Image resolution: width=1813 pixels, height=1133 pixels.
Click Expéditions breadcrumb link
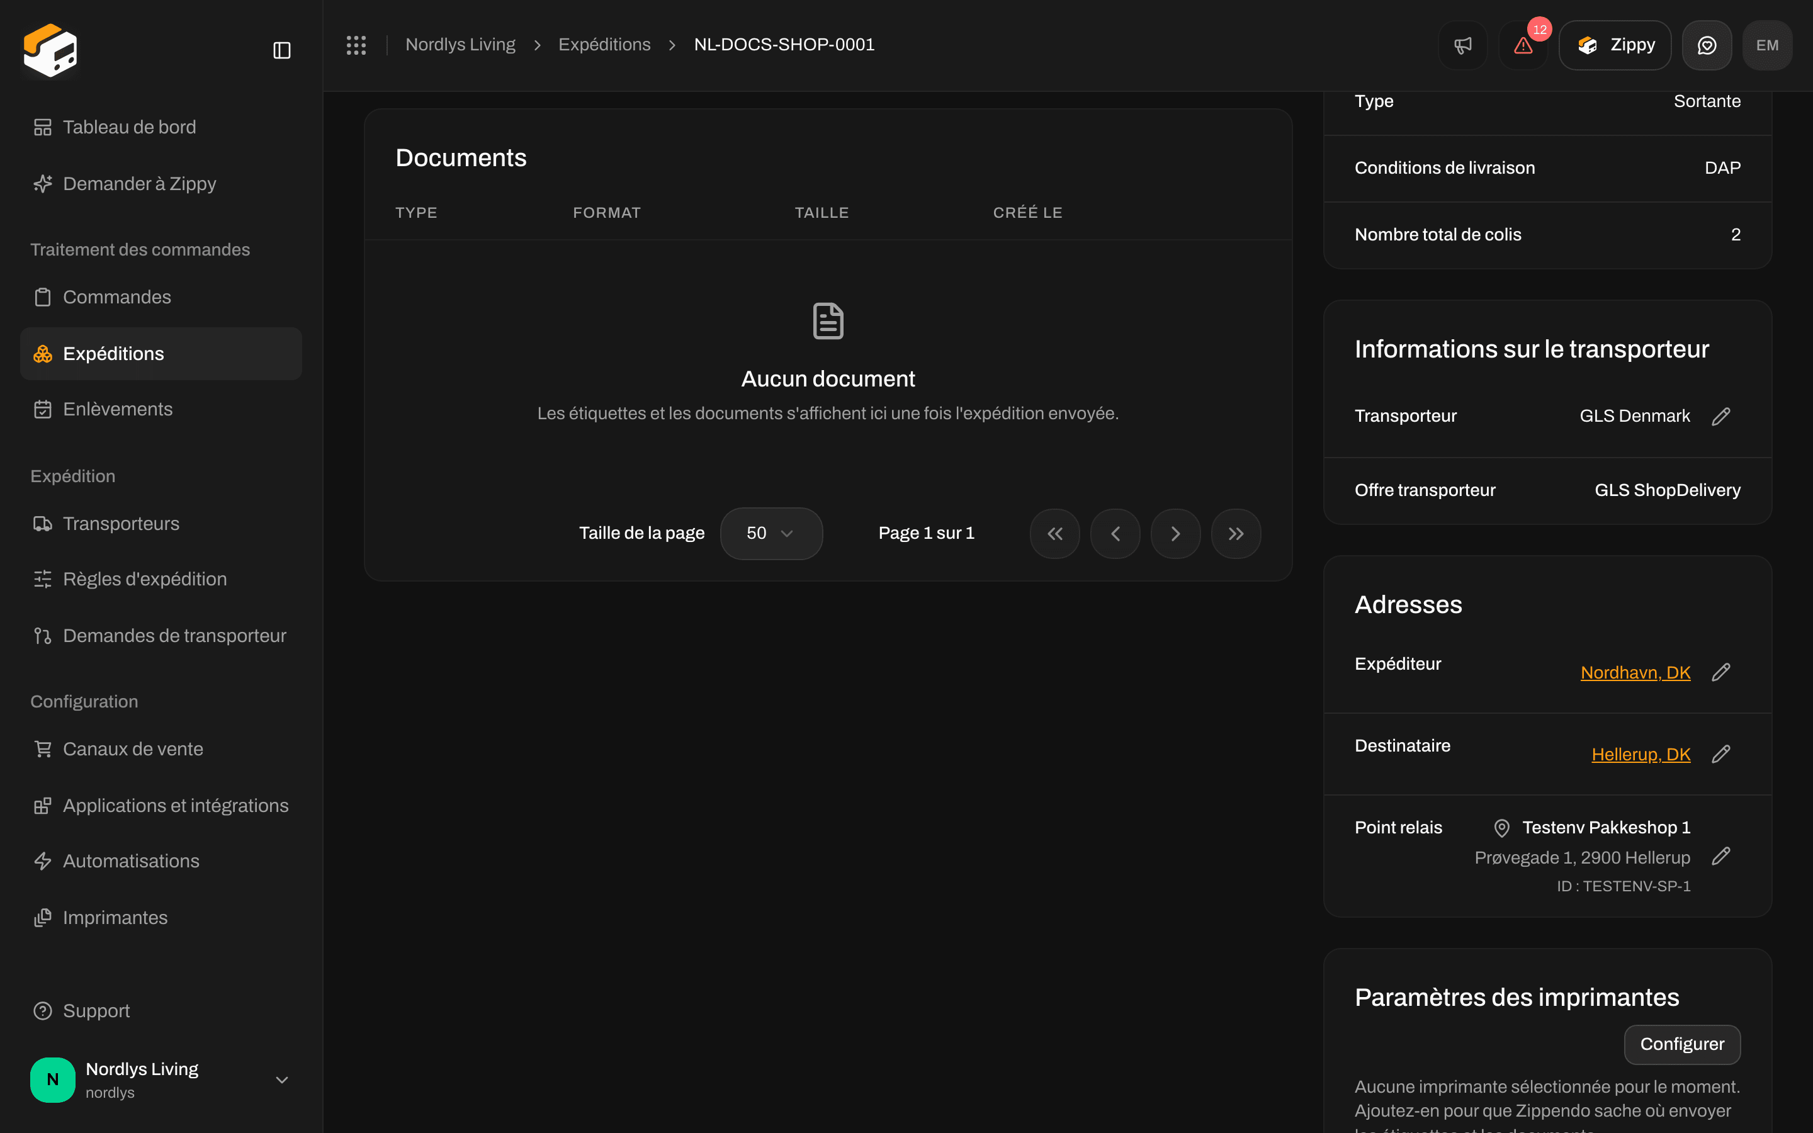[x=604, y=45]
